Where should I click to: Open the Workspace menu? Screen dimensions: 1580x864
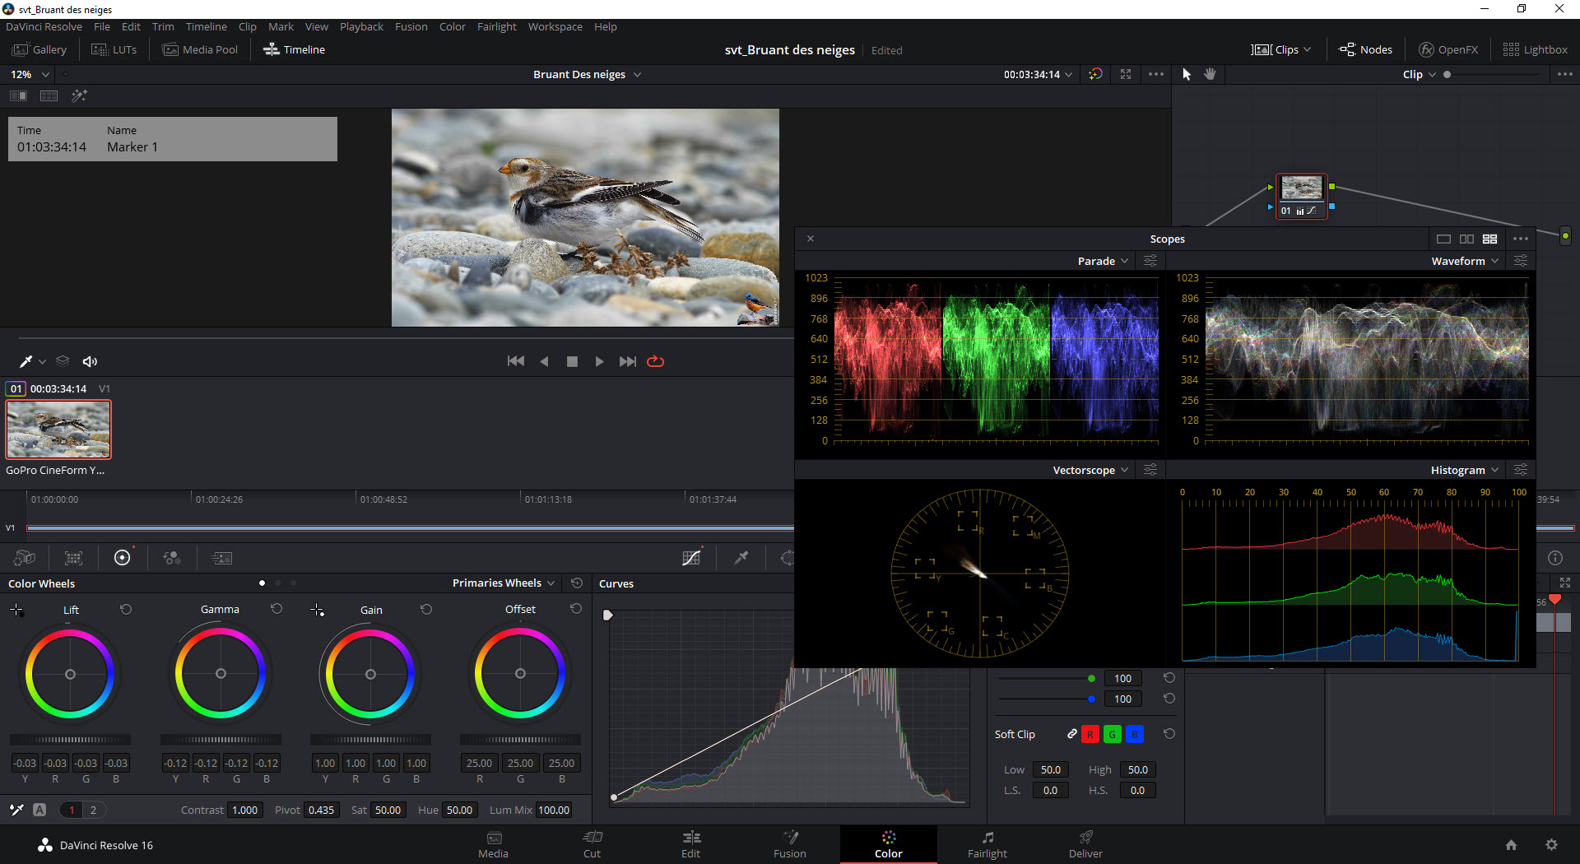point(555,26)
